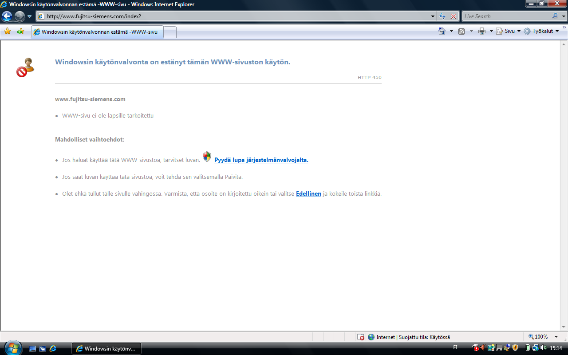
Task: Expand the address bar URL history dropdown
Action: coord(433,16)
